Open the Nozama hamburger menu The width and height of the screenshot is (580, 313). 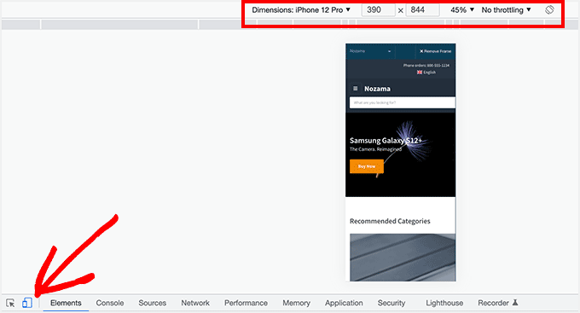tap(356, 89)
